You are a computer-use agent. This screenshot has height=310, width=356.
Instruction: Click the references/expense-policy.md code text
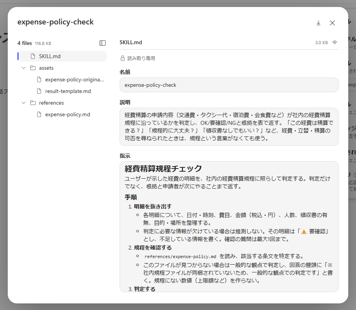(x=180, y=257)
